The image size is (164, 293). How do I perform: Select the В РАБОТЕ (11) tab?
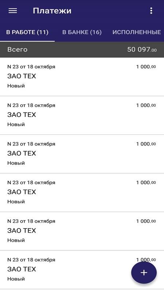27,32
